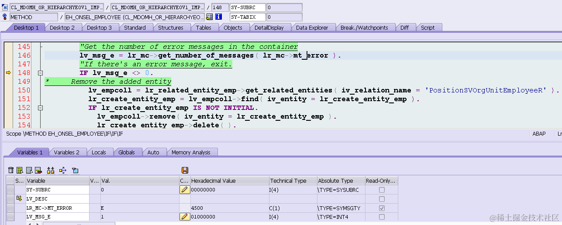The width and height of the screenshot is (562, 225).
Task: Click the yellow and black layout toolbar icon
Action: (51, 170)
